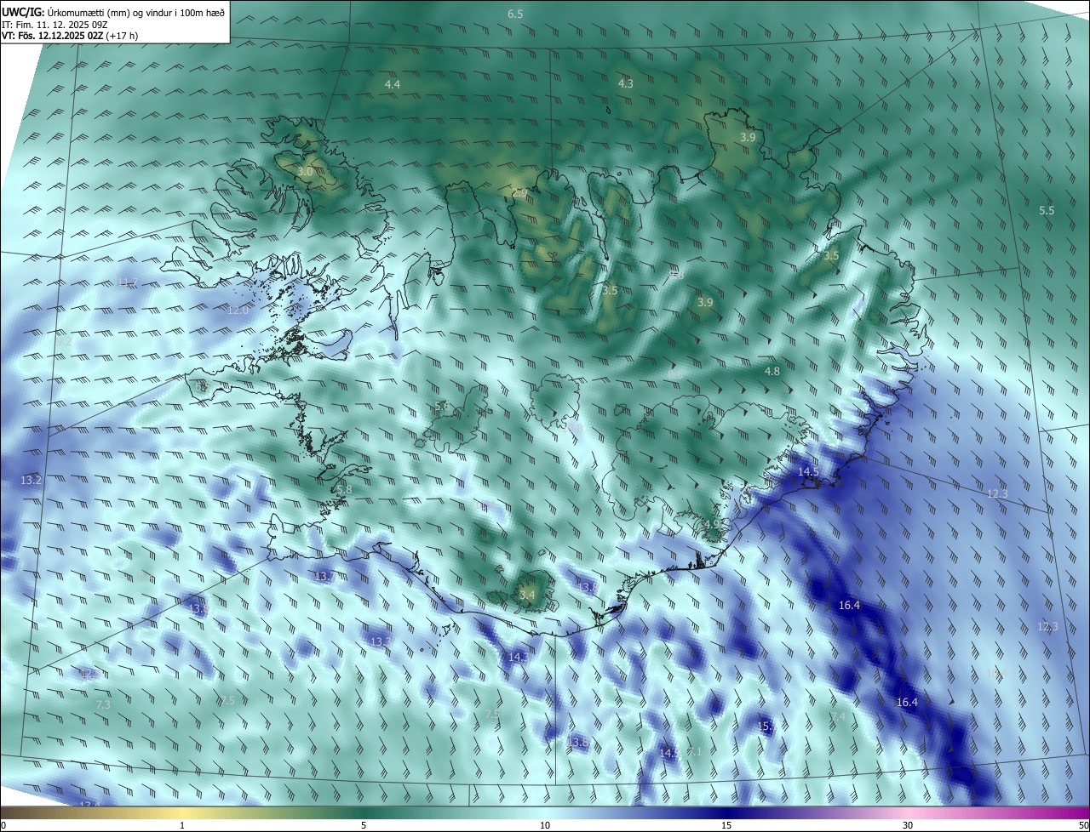Viewport: 1090px width, 832px height.
Task: Click the 50 tick on the colour scale
Action: click(x=1083, y=826)
